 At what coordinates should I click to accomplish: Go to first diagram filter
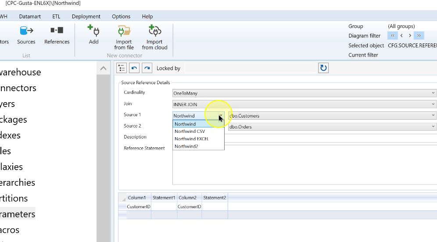pyautogui.click(x=392, y=36)
